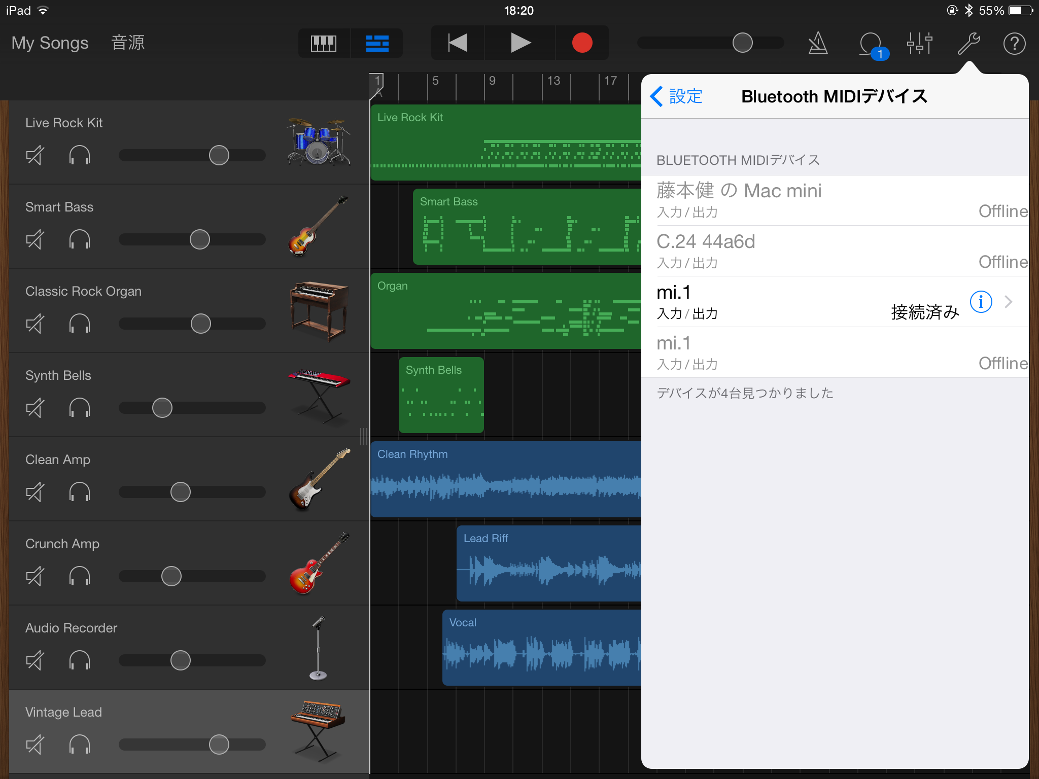The height and width of the screenshot is (779, 1039).
Task: Select the Vocal audio region
Action: 542,648
